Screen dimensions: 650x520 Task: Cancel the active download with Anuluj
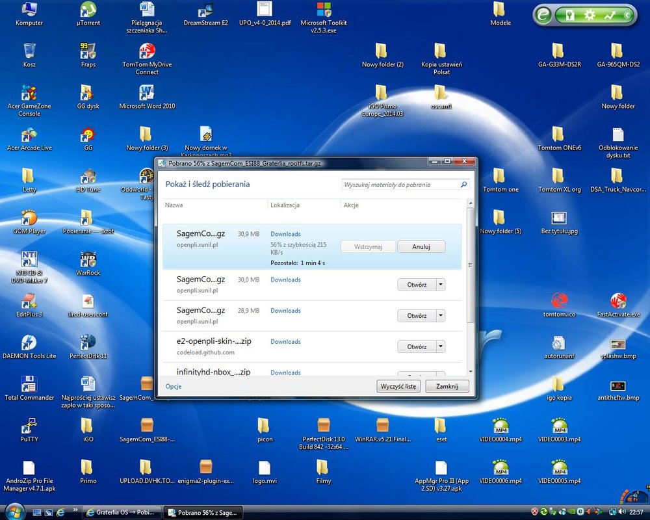coord(421,247)
